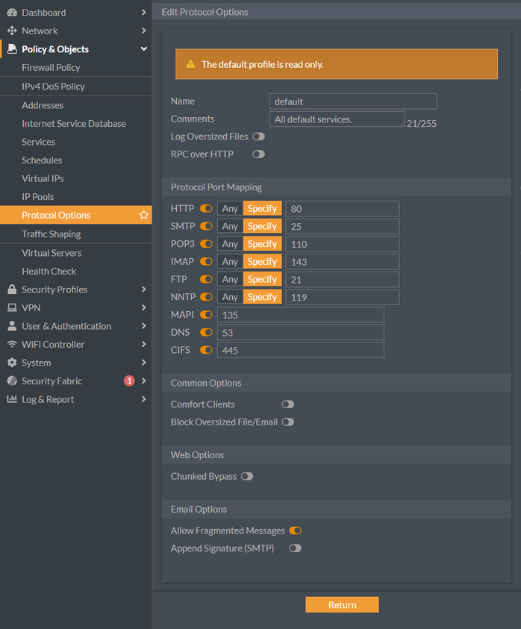Go to Traffic Shaping in the sidebar

click(51, 234)
